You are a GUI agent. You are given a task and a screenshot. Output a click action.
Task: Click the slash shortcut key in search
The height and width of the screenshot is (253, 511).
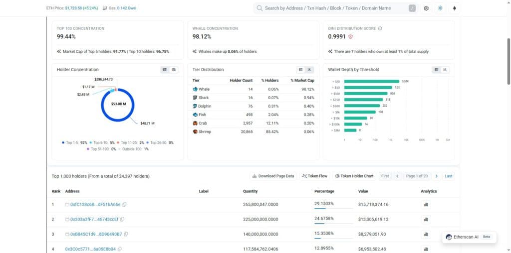click(x=412, y=8)
